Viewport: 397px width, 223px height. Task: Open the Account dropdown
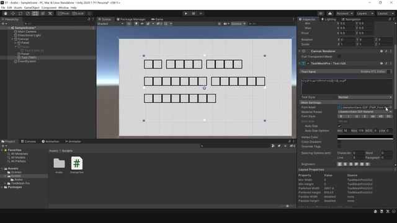click(x=344, y=14)
